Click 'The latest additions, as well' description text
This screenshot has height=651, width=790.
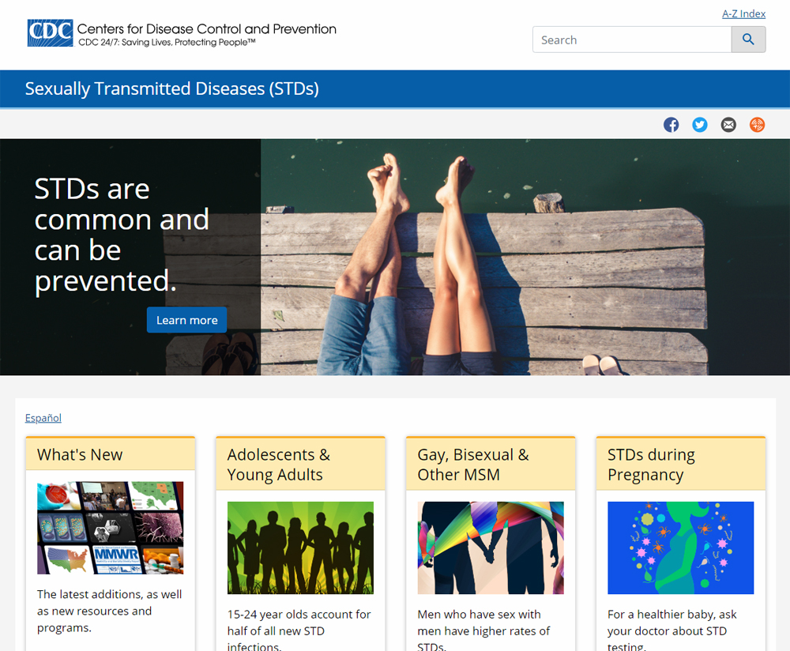(109, 594)
